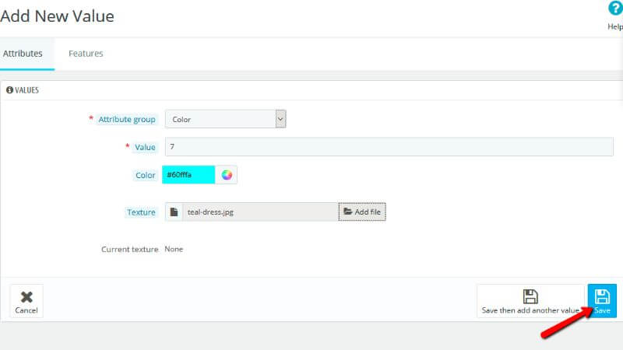Viewport: 623px width, 350px height.
Task: Click the VALUES info icon
Action: point(9,90)
